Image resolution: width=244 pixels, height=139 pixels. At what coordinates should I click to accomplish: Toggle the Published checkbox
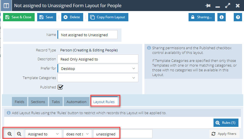pyautogui.click(x=60, y=87)
